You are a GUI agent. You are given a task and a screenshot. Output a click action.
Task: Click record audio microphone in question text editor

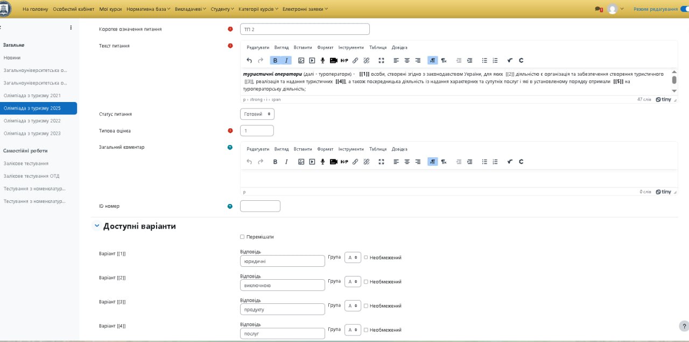click(x=322, y=61)
